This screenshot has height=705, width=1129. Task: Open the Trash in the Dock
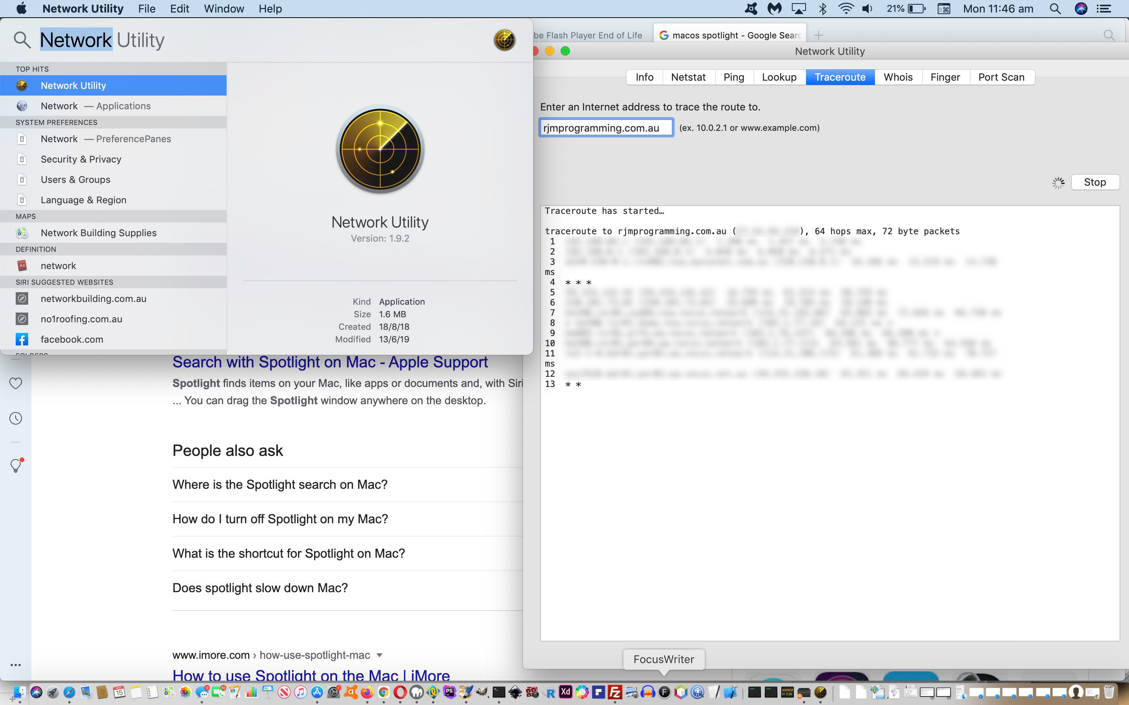[x=1109, y=692]
